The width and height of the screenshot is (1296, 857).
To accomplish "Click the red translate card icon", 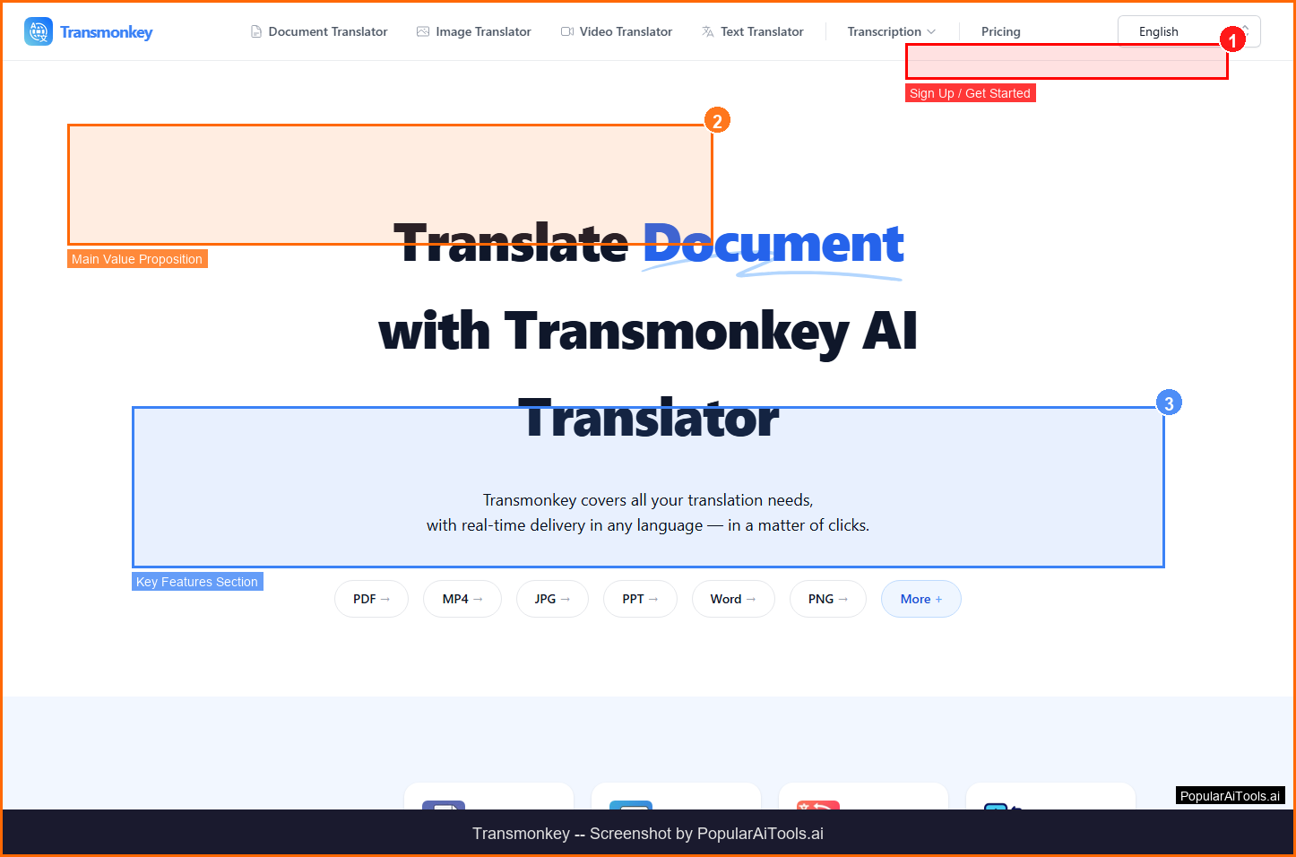I will tap(817, 805).
